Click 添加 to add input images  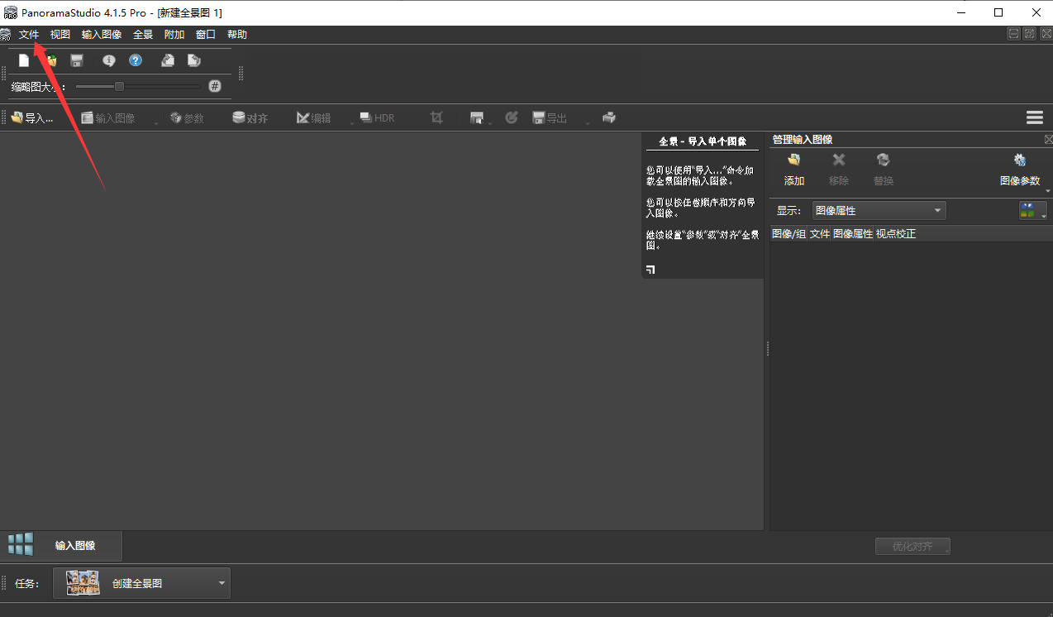click(x=793, y=169)
